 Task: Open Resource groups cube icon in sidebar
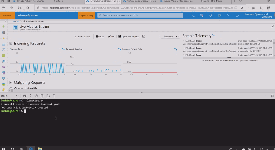tap(4, 61)
